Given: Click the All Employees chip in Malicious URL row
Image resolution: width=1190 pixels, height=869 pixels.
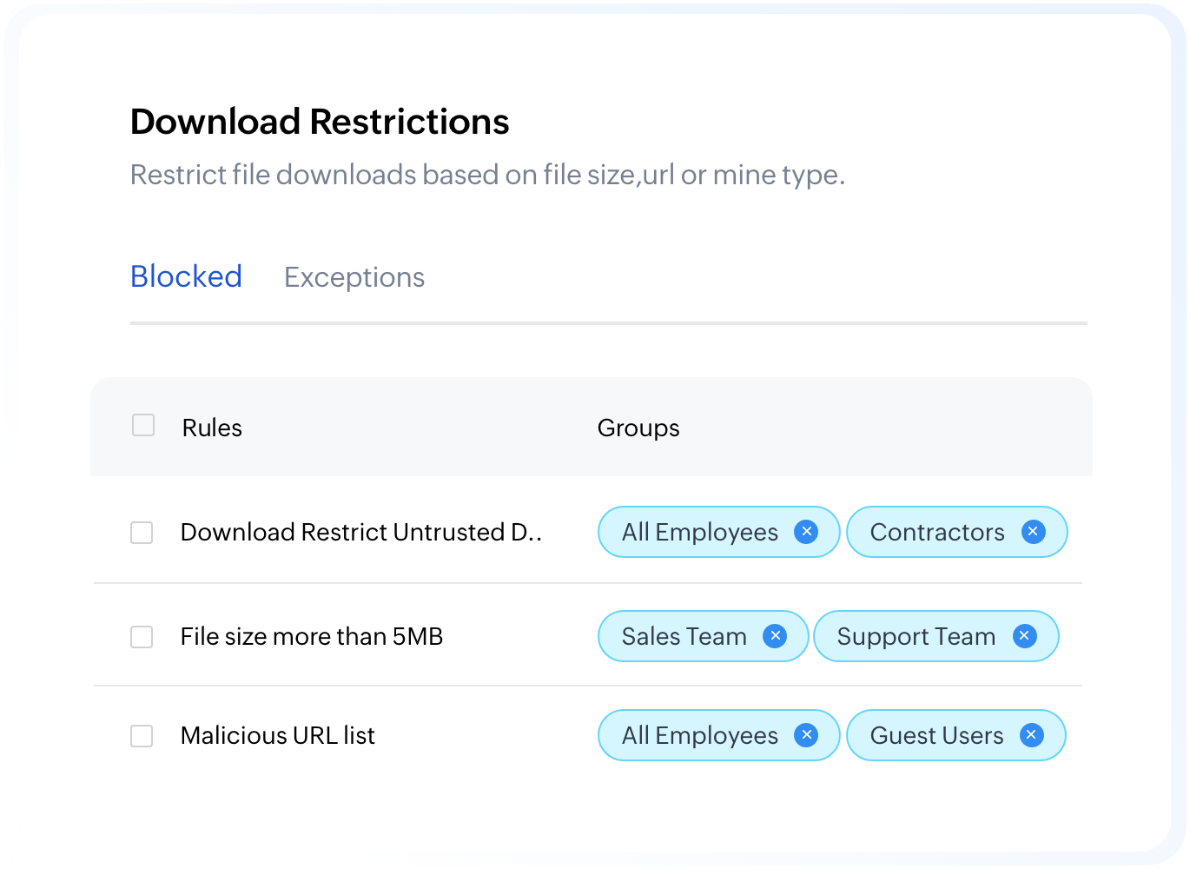Looking at the screenshot, I should 719,735.
